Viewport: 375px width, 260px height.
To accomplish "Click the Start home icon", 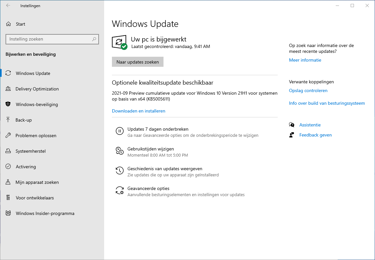I will 8,24.
